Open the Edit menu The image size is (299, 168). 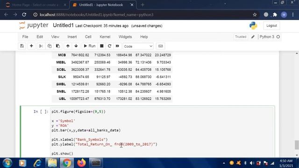pyautogui.click(x=40, y=37)
